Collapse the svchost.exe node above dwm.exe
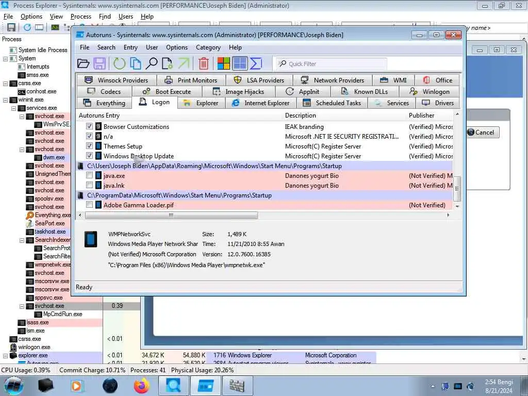The width and height of the screenshot is (528, 396). point(22,150)
